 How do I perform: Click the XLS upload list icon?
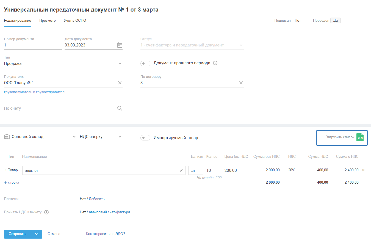click(360, 137)
